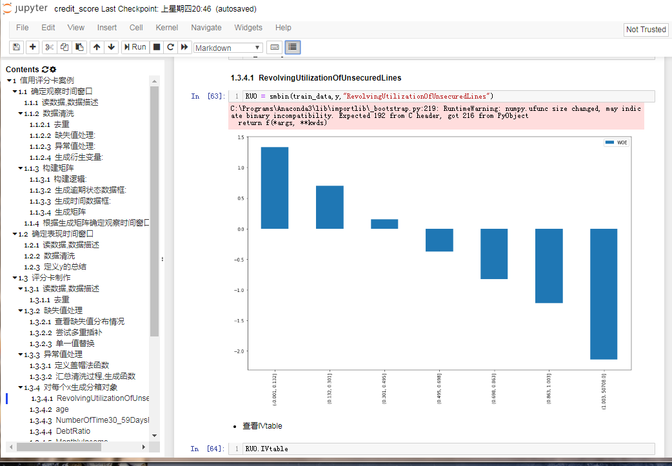The width and height of the screenshot is (672, 466).
Task: Go to 1.1.3.4 生成矩阵 section
Action: pyautogui.click(x=58, y=212)
